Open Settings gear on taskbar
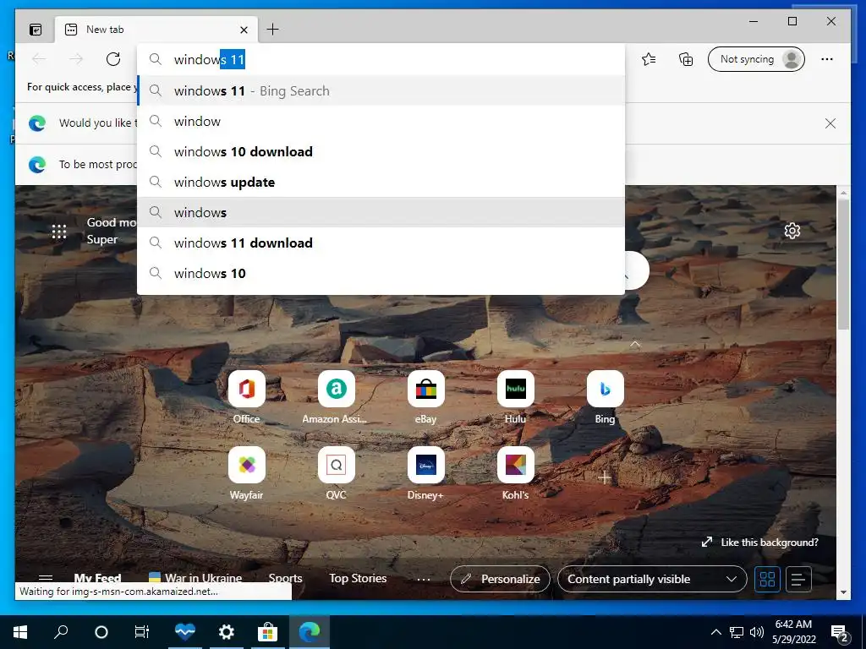 click(226, 632)
